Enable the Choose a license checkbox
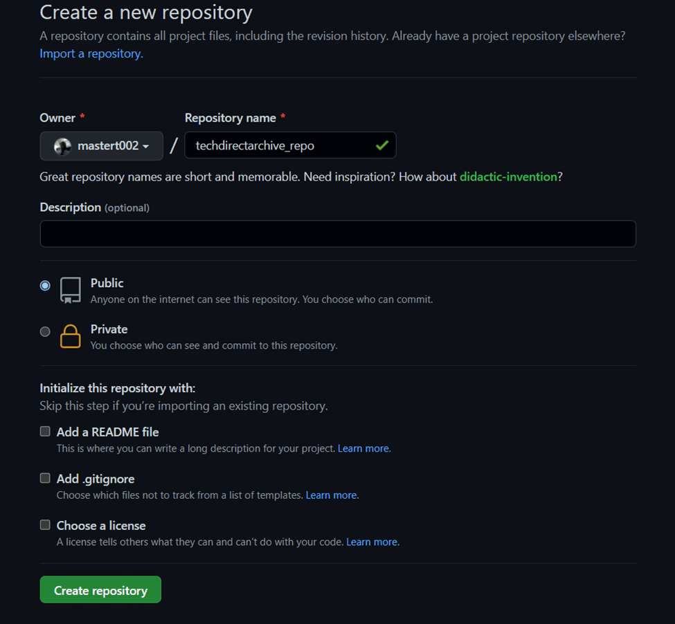The width and height of the screenshot is (675, 624). (x=45, y=524)
